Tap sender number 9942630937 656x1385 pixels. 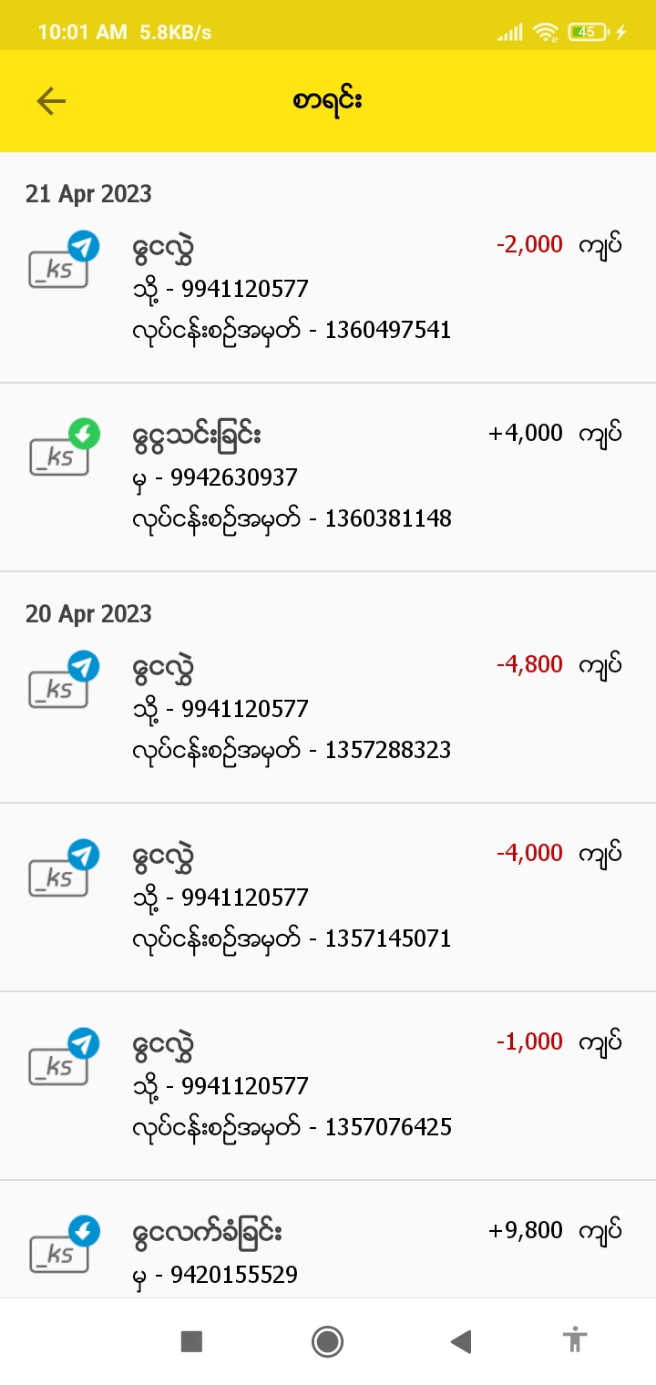point(240,477)
